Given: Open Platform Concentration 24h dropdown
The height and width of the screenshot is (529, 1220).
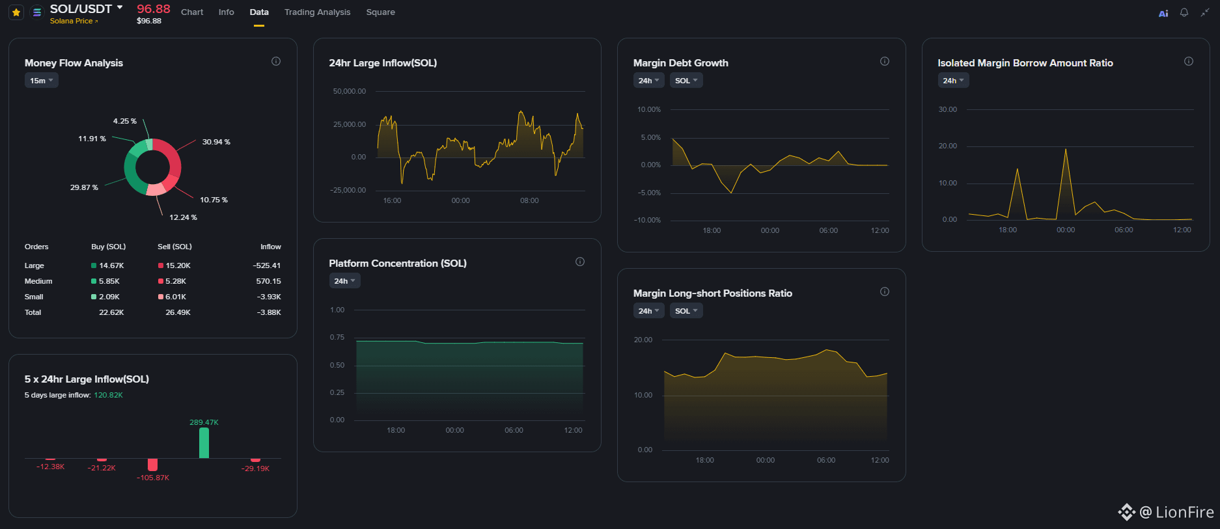Looking at the screenshot, I should [x=344, y=281].
